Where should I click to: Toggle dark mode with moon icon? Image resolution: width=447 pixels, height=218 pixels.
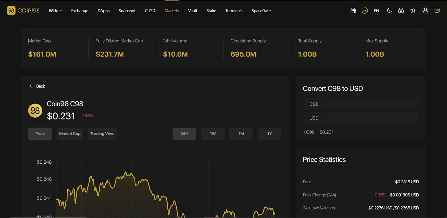click(389, 10)
